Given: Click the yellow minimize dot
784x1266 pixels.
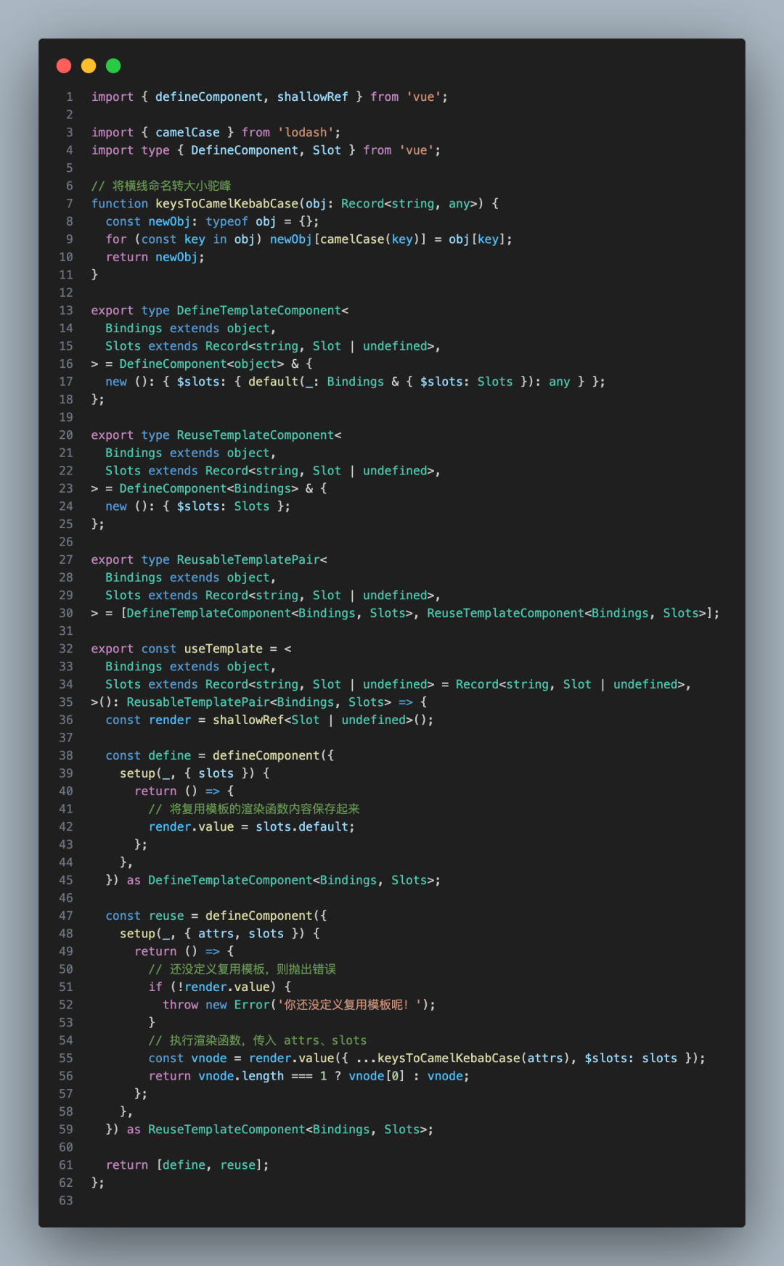Looking at the screenshot, I should tap(89, 66).
